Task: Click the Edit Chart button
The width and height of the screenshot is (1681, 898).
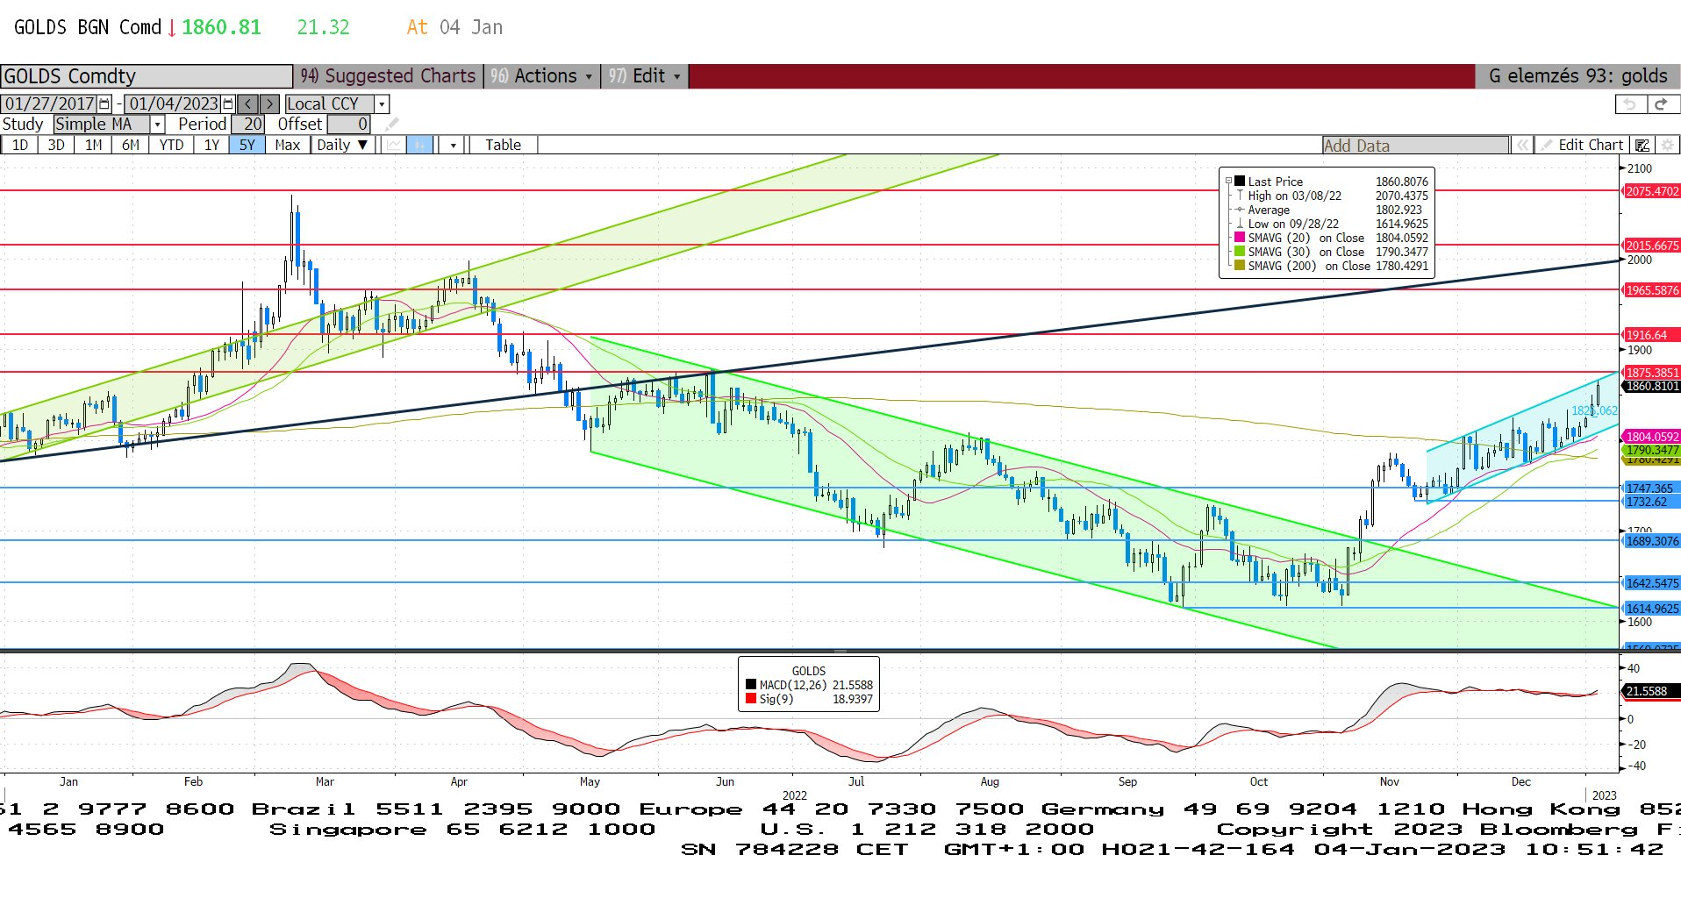Action: tap(1582, 146)
